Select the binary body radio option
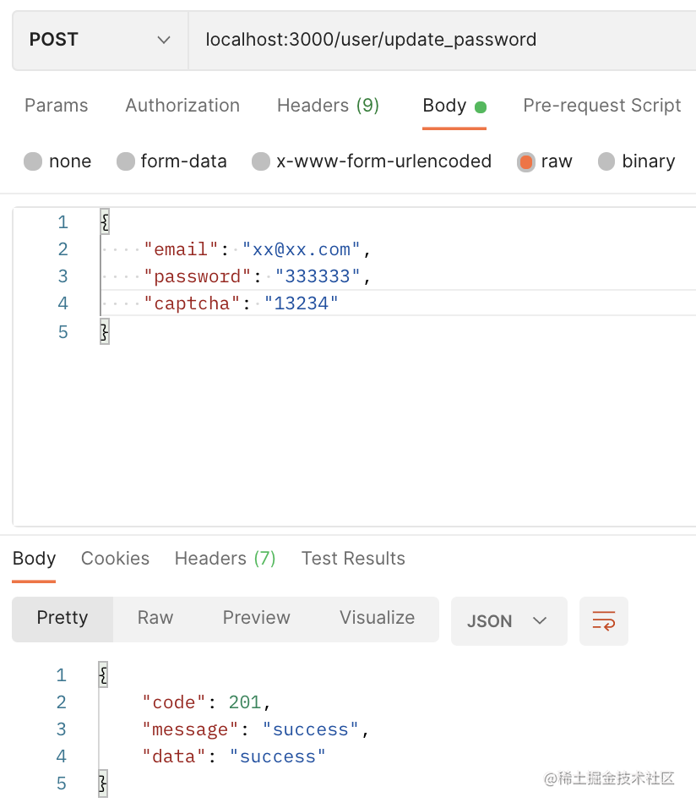Image resolution: width=696 pixels, height=808 pixels. (x=606, y=161)
